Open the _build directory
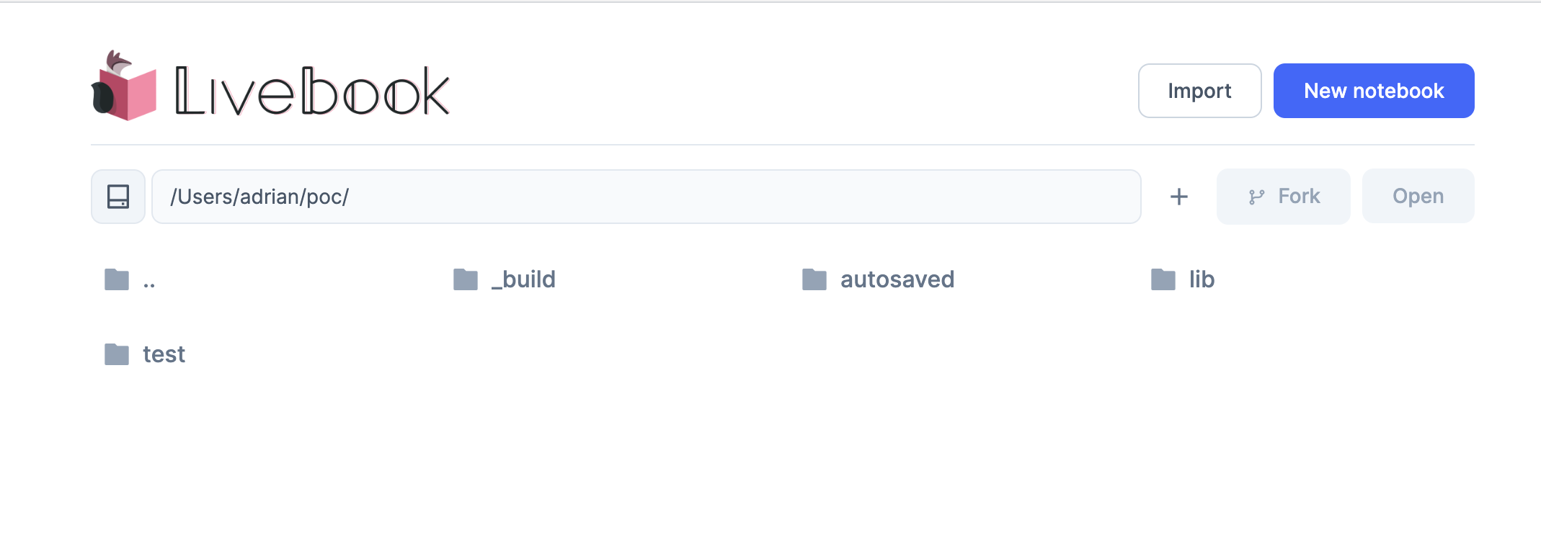 523,279
